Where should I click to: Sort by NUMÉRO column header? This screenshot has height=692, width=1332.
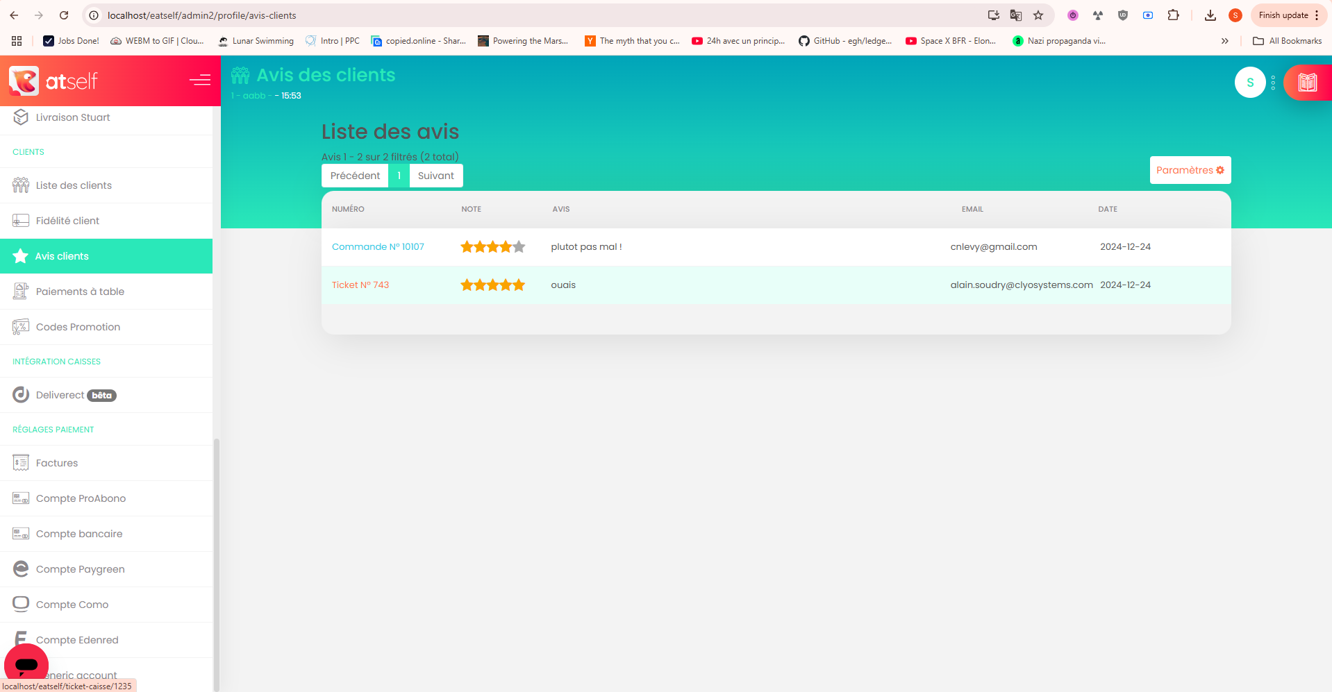[348, 209]
